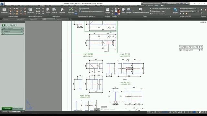Image resolution: width=207 pixels, height=116 pixels.
Task: Switch to the A1 Advance Steel layout tab
Action: coord(15,112)
